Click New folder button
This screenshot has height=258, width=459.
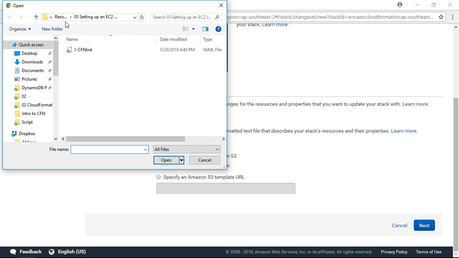52,29
